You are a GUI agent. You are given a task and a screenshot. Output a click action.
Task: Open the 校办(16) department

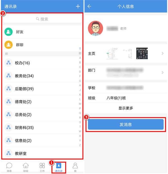tap(42, 63)
